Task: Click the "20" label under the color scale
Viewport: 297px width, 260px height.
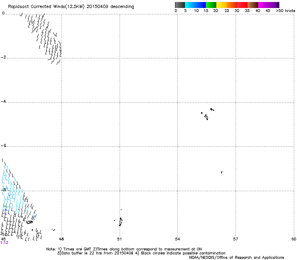Action: (x=216, y=11)
